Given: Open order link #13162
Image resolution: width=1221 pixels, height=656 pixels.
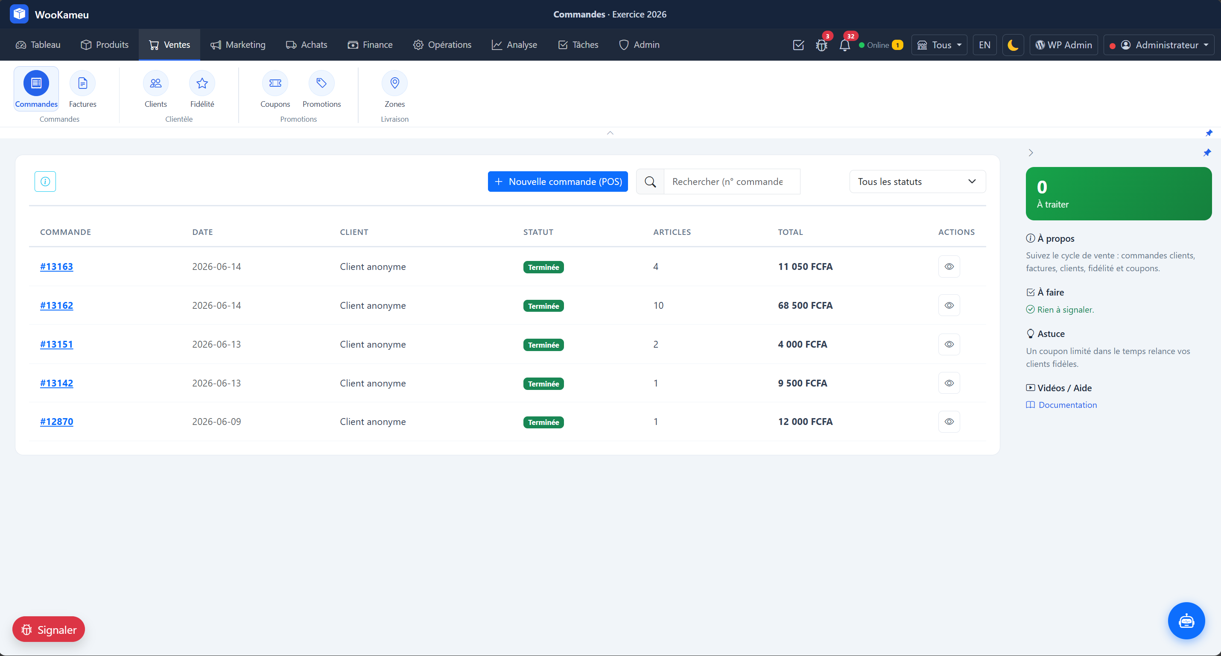Looking at the screenshot, I should point(56,305).
